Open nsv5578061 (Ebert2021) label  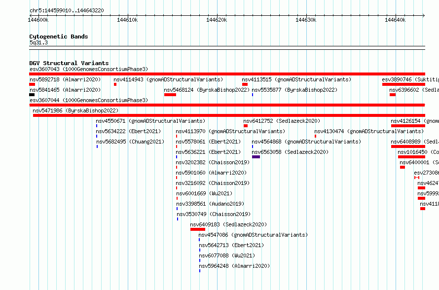click(x=208, y=142)
